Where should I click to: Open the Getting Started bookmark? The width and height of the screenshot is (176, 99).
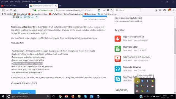tap(20, 14)
